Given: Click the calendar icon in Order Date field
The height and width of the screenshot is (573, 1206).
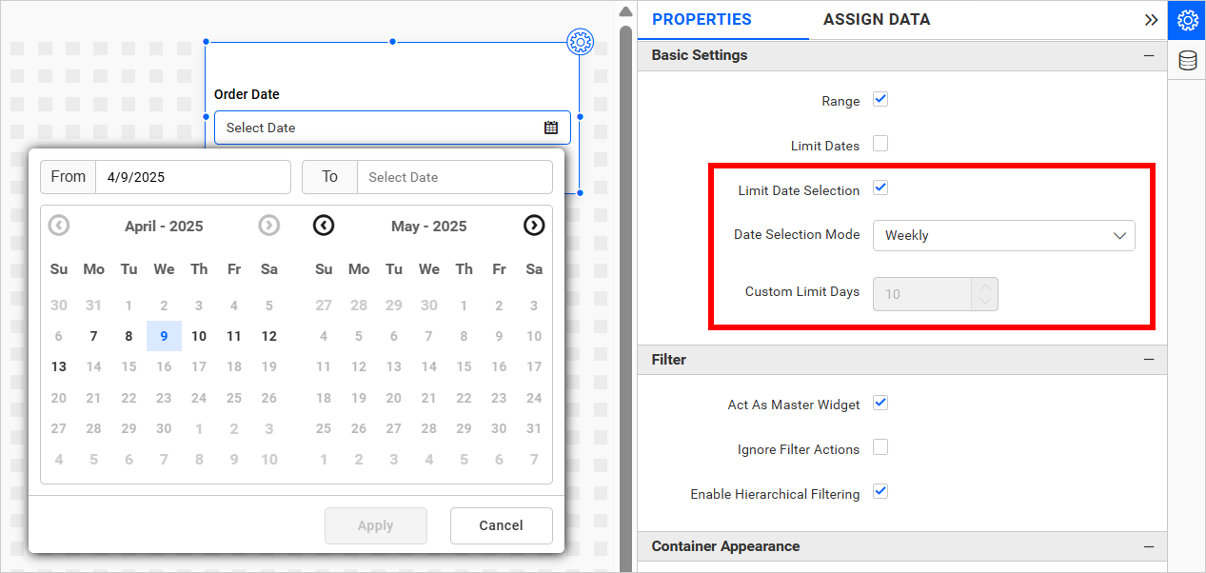Looking at the screenshot, I should coord(551,128).
